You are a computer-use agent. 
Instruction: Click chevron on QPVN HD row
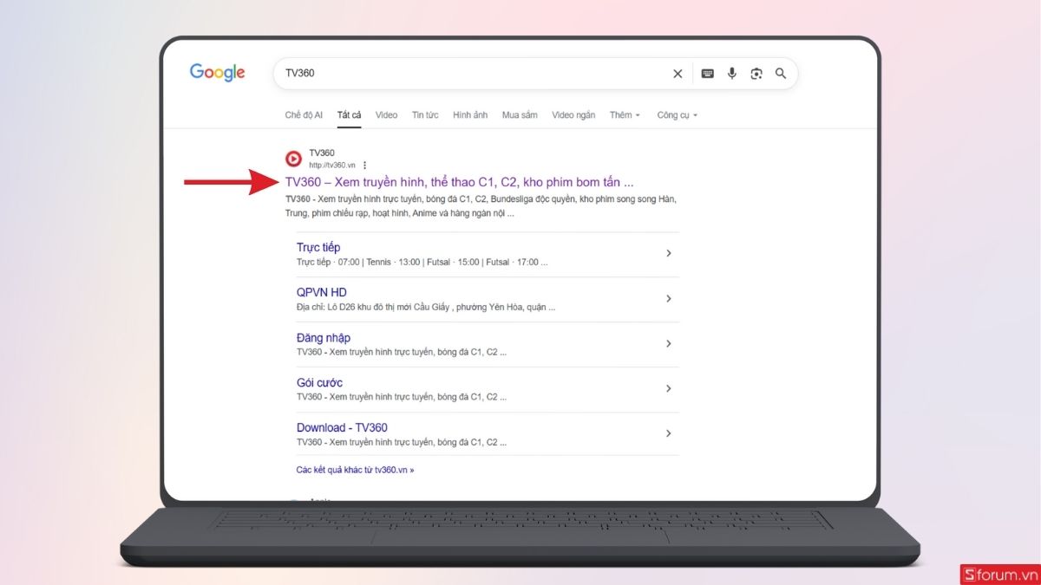(669, 298)
